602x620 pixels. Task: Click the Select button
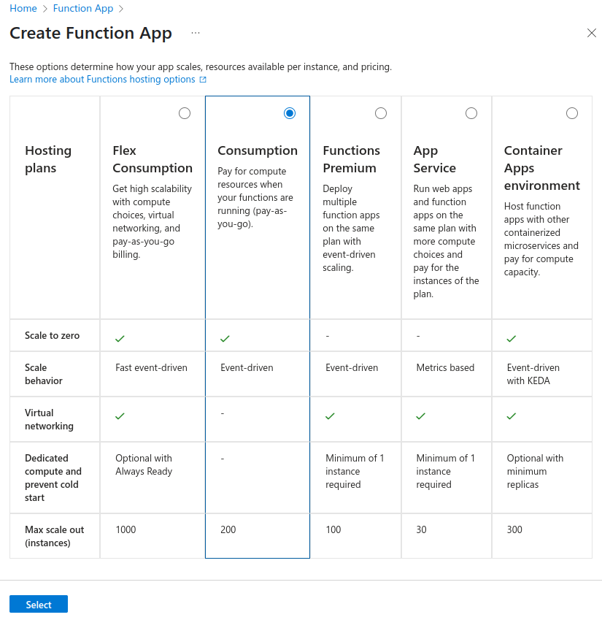(x=38, y=604)
